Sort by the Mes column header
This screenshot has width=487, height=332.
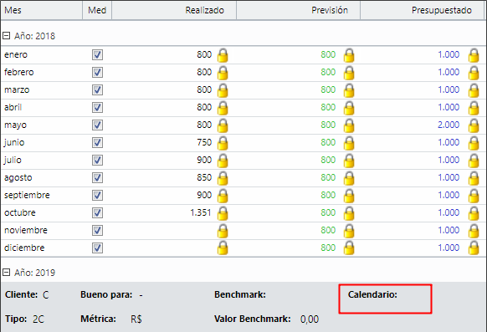[42, 10]
